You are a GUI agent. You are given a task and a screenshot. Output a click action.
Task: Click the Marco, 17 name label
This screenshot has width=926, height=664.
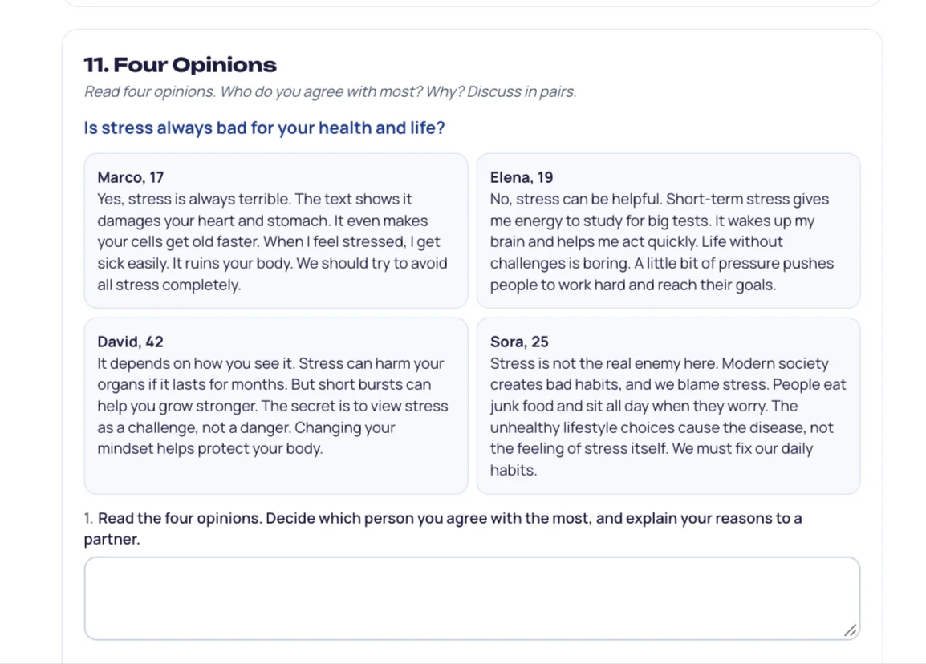(x=131, y=178)
